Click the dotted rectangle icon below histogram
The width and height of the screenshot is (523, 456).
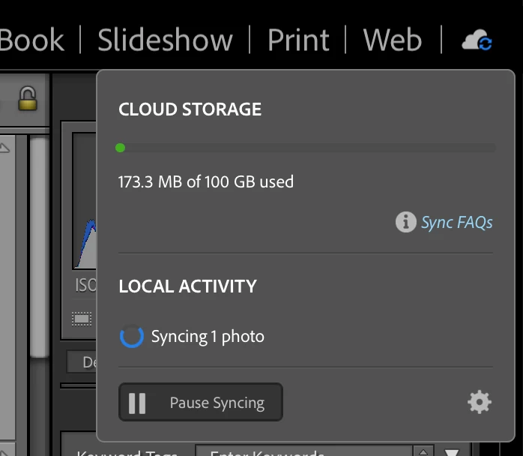click(x=82, y=319)
